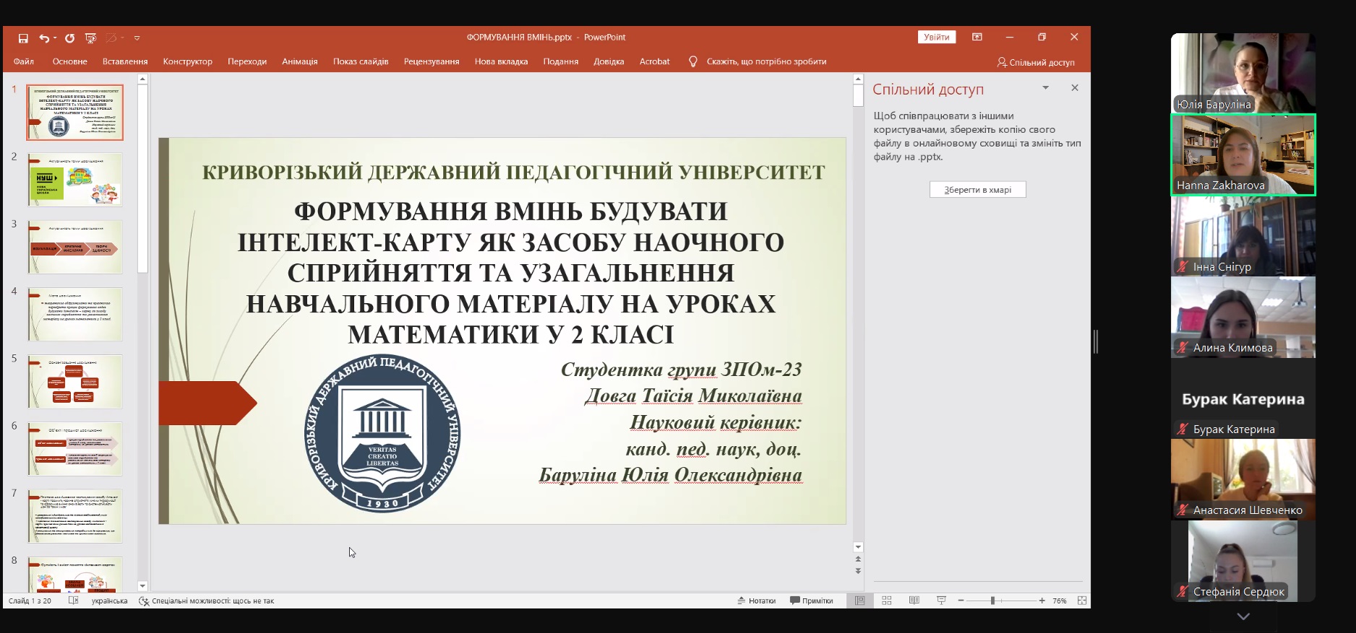Click the spell check book icon in status bar
The width and height of the screenshot is (1356, 633).
click(x=73, y=601)
